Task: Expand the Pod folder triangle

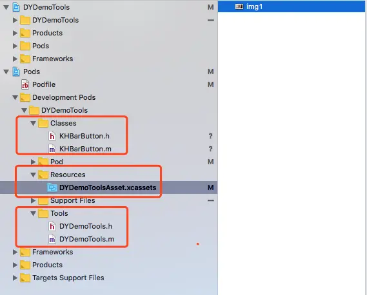Action: click(34, 162)
